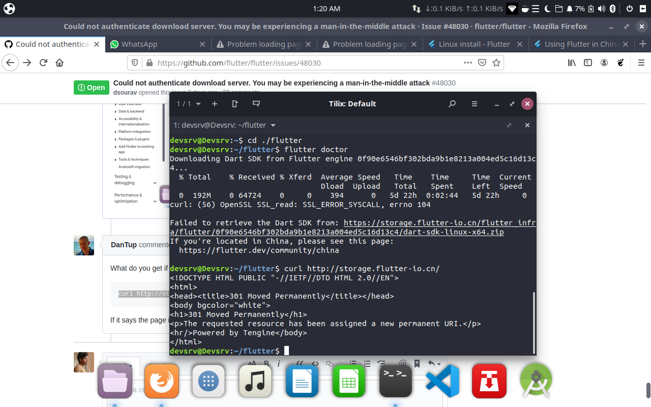Open the Tilix session switcher 1 / 1 dropdown

[189, 104]
